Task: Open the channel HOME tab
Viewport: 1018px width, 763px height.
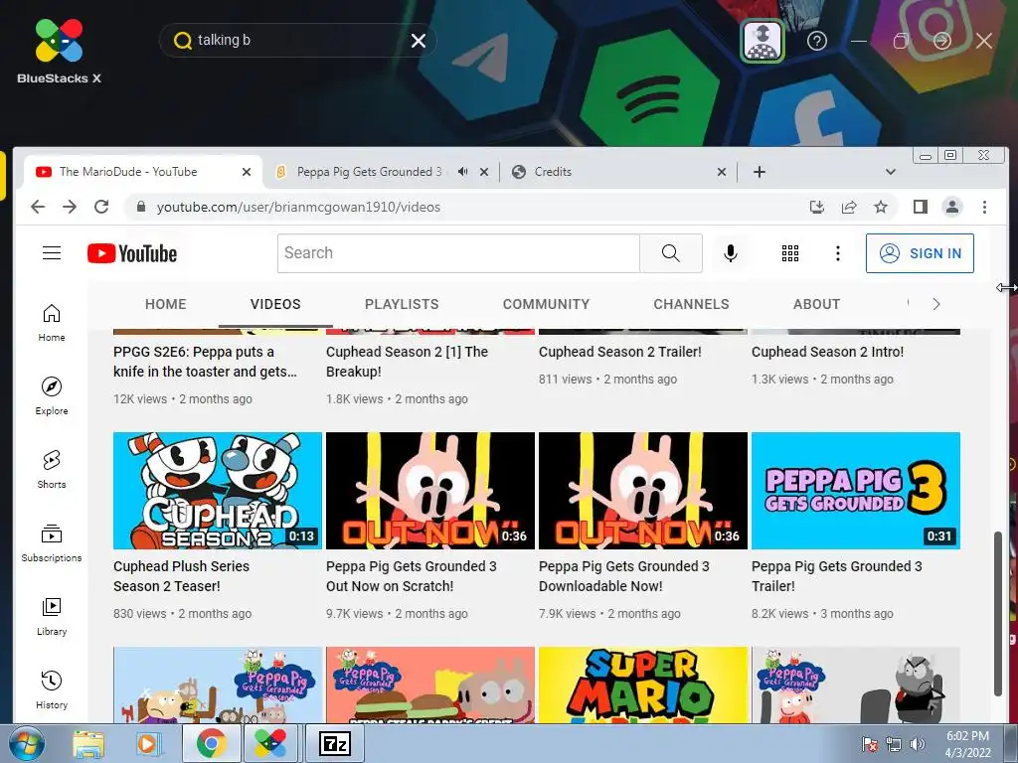Action: pos(166,304)
